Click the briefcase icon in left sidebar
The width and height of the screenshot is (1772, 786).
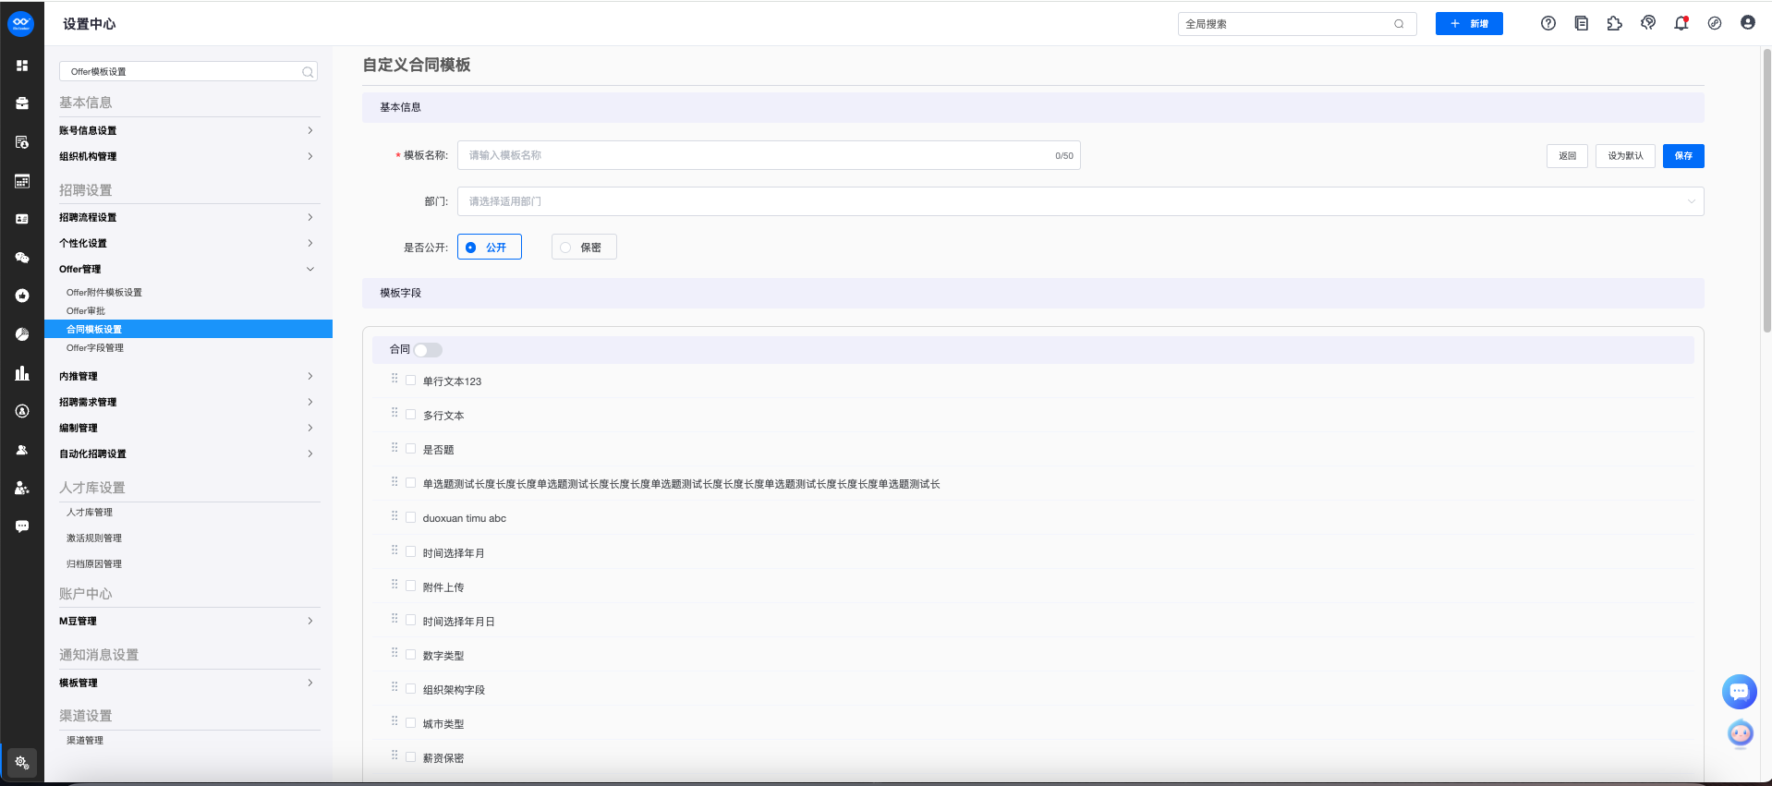pos(22,103)
